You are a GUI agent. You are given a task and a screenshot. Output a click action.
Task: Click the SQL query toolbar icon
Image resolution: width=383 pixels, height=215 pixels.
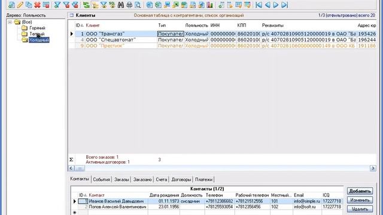(112, 4)
